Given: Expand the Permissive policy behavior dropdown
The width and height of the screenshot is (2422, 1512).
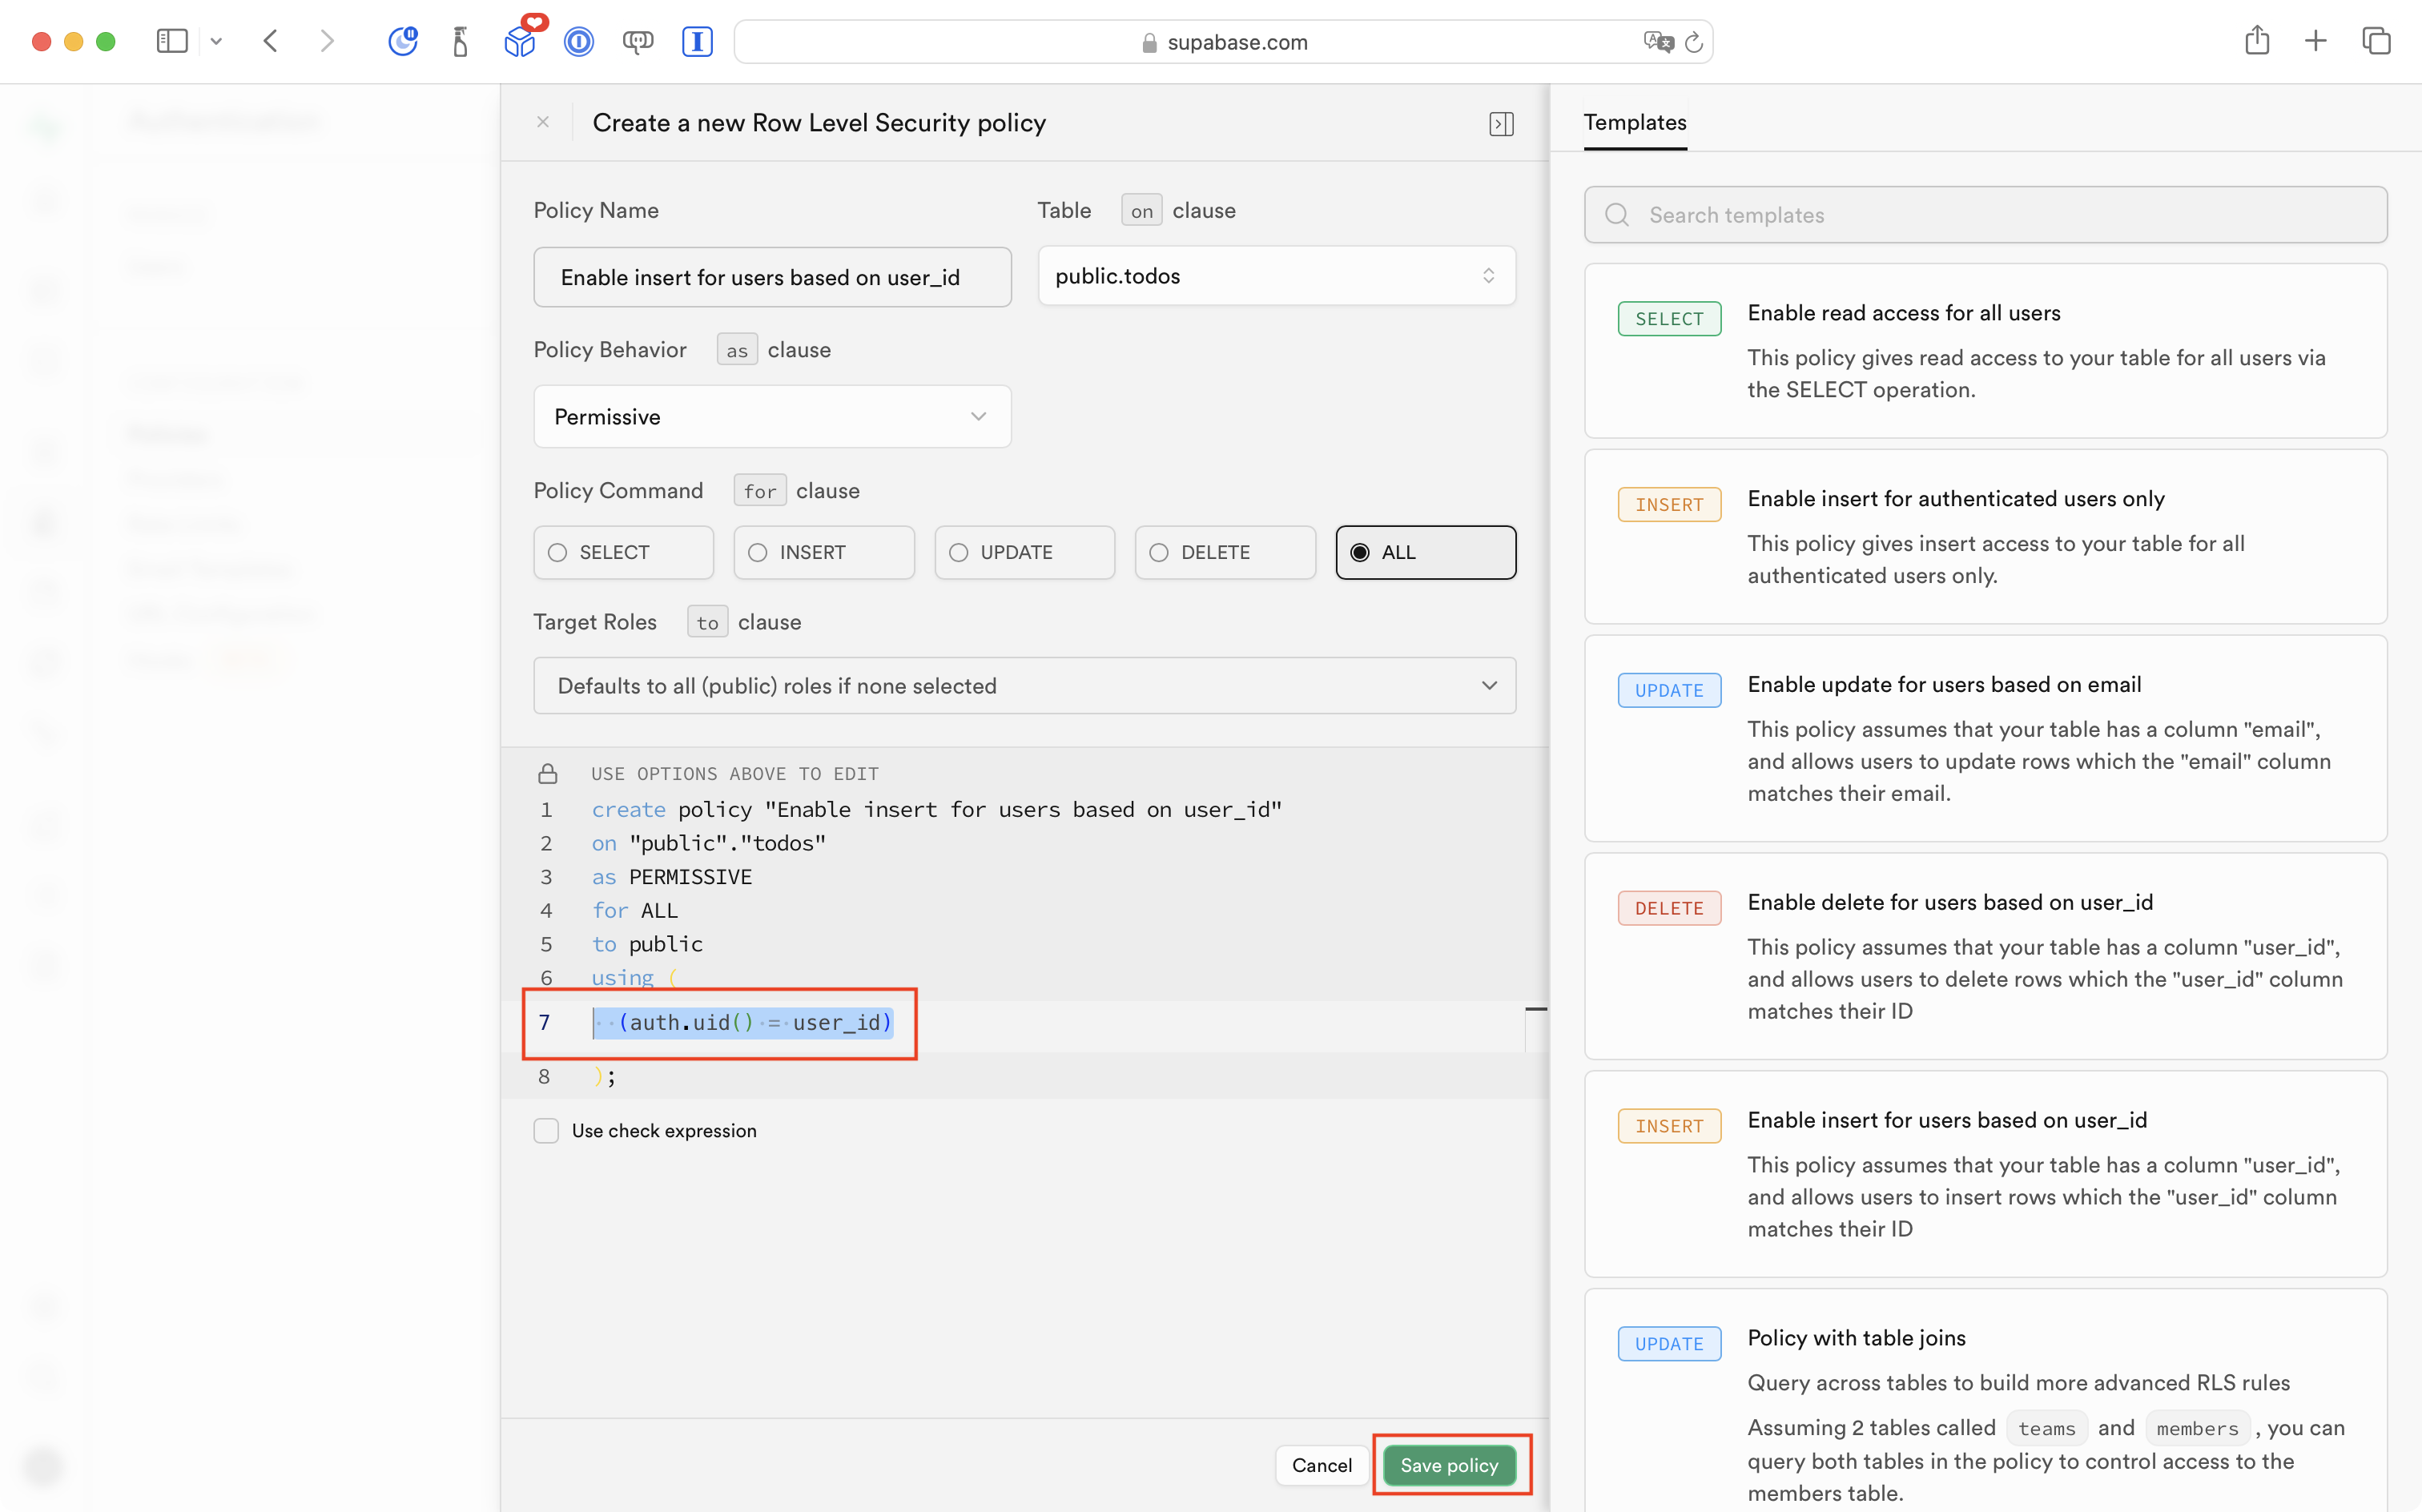Looking at the screenshot, I should tap(772, 416).
